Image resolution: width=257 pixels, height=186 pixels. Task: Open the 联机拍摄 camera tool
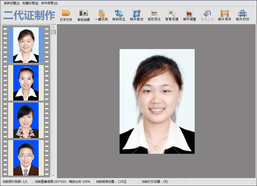tap(84, 14)
